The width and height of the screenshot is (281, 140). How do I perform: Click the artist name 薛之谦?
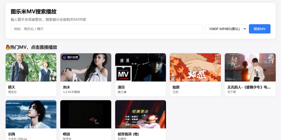coord(122,92)
